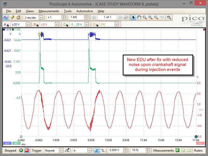Open Channel A ±20 V range dropdown
The width and height of the screenshot is (208, 156).
(x=28, y=24)
